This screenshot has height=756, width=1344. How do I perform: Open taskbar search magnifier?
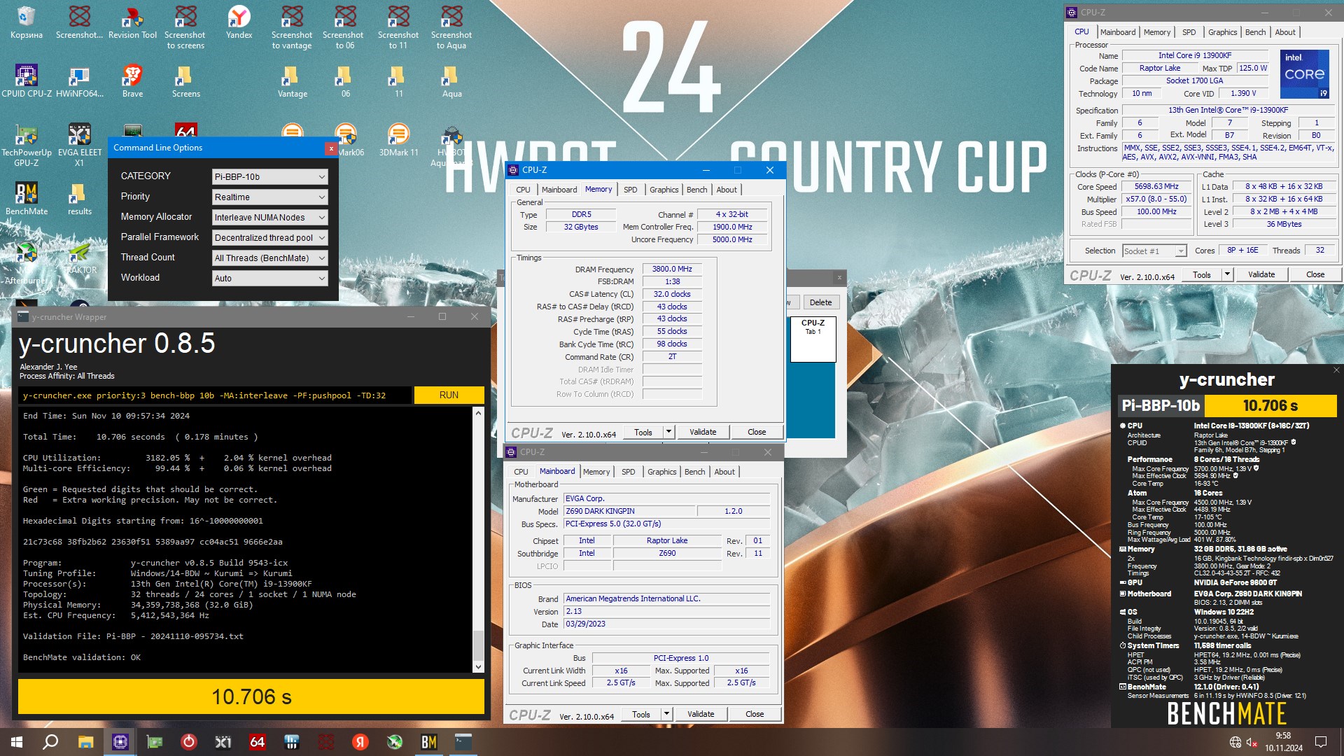[50, 742]
